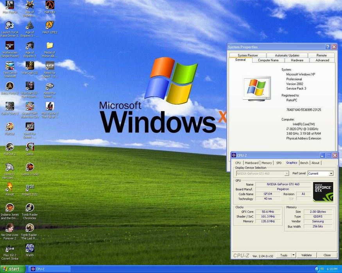Select the Test Drive Unlimited shortcut
The width and height of the screenshot is (342, 273).
[10, 70]
